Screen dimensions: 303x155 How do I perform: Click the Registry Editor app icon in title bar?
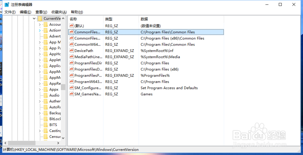[7, 5]
